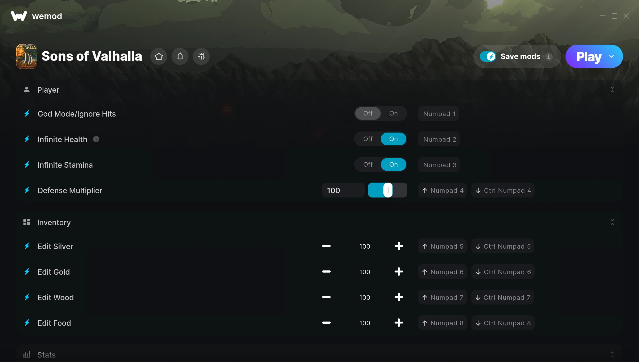
Task: Click the Defense Multiplier slider handle
Action: coord(388,190)
